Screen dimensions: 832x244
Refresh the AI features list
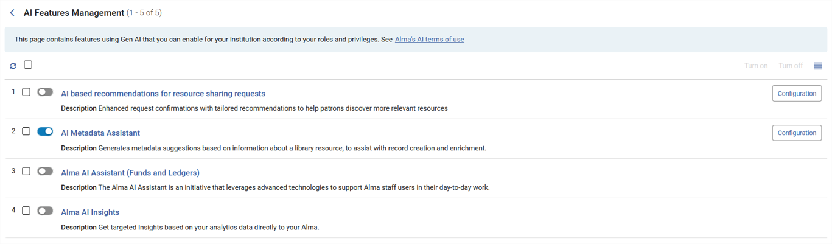click(x=13, y=66)
